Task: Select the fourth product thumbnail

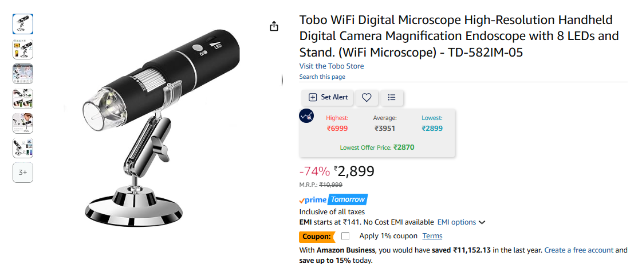Action: pos(23,99)
